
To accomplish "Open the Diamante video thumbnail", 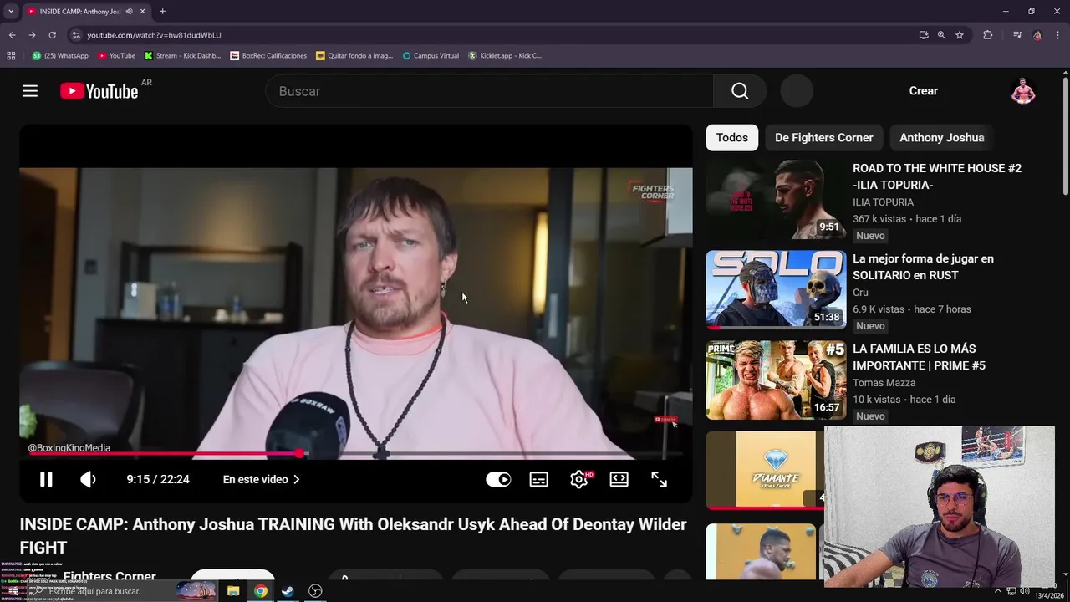I will coord(765,471).
